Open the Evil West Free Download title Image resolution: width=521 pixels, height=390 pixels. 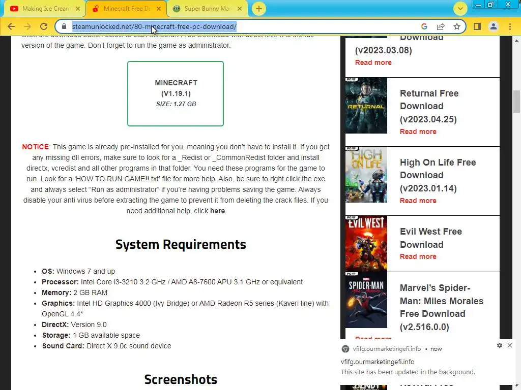(x=430, y=238)
